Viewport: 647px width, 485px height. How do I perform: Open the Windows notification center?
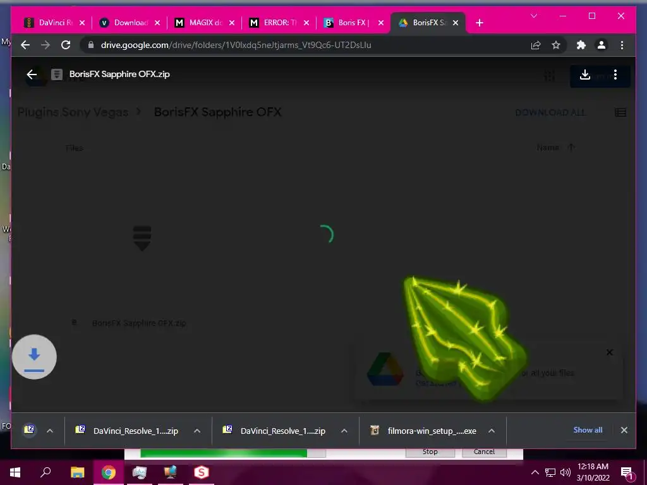point(627,472)
